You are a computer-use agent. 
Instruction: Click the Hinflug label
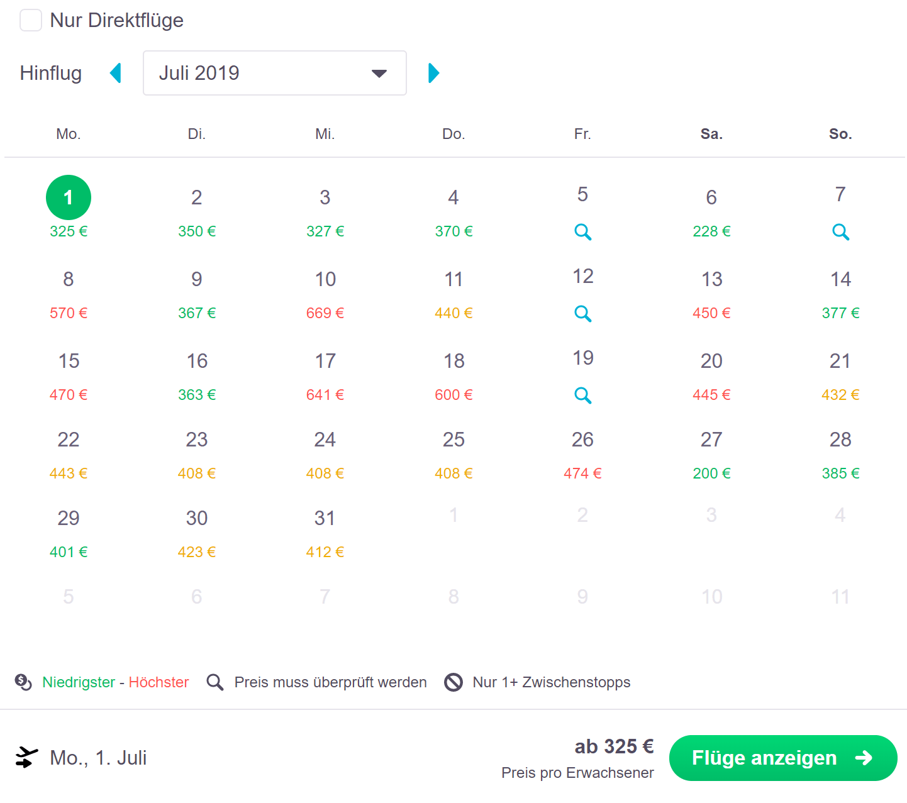[x=51, y=73]
